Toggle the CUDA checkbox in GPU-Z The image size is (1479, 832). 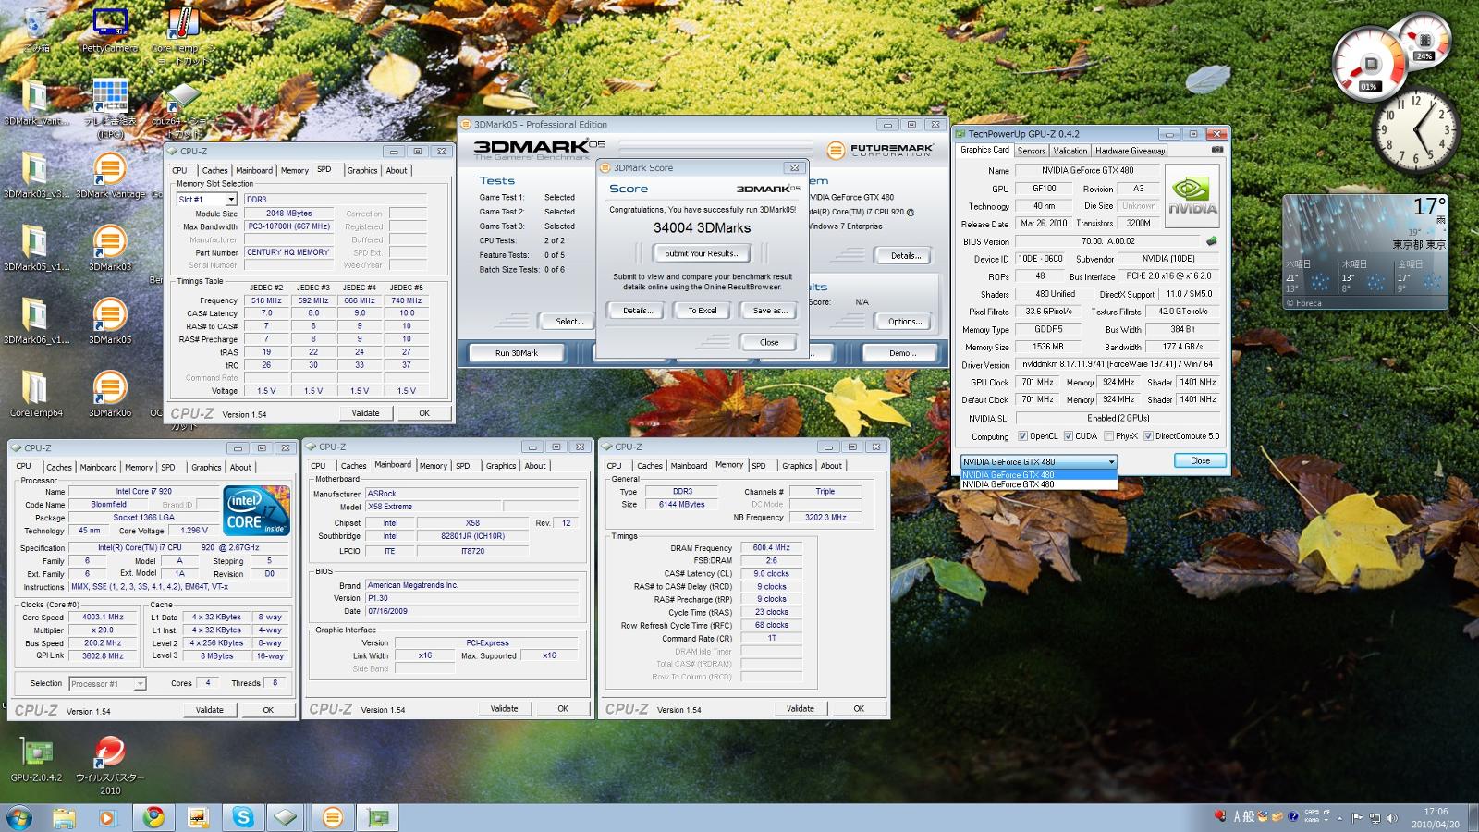tap(1069, 436)
